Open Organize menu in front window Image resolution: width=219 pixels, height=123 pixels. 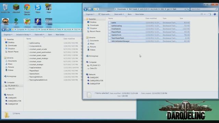pos(90,14)
